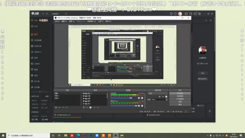The image size is (245, 138).
Task: Open the 淡出 transition dropdown
Action: click(158, 94)
